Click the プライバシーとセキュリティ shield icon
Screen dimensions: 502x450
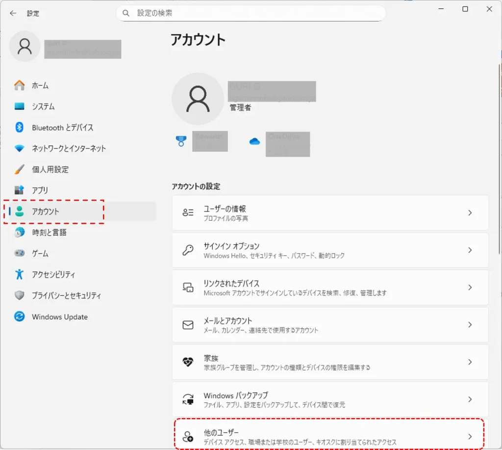[20, 295]
